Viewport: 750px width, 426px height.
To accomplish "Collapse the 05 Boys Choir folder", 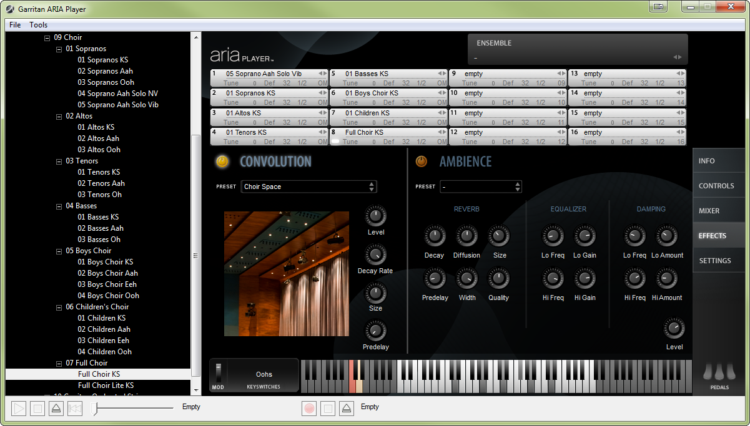I will [x=59, y=251].
